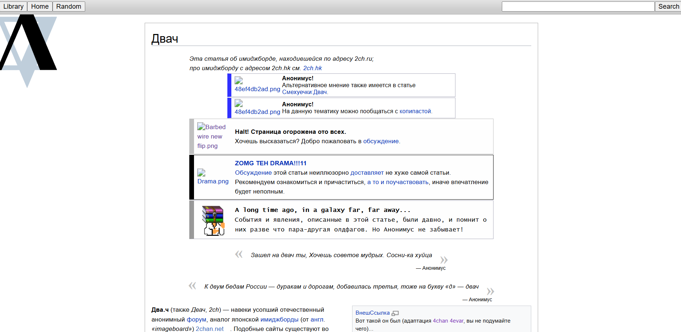Click the external link icon after ВнешСсылка
This screenshot has width=681, height=332.
coord(395,313)
